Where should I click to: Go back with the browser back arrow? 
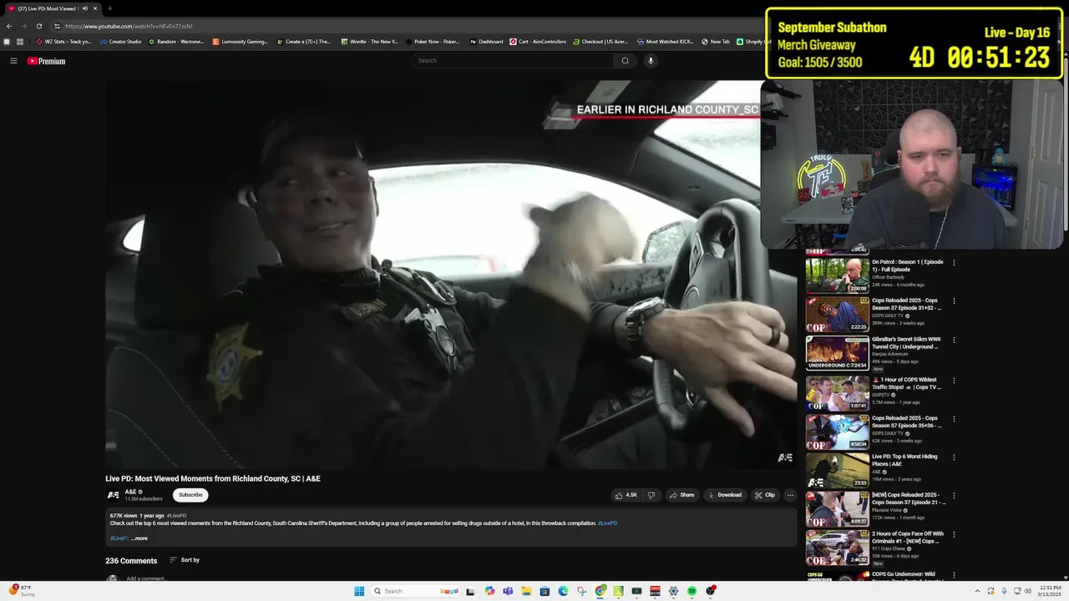pos(9,26)
